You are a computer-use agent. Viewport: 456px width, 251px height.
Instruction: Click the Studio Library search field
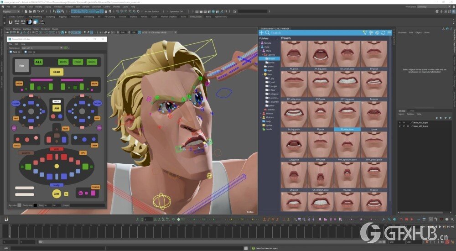click(316, 32)
